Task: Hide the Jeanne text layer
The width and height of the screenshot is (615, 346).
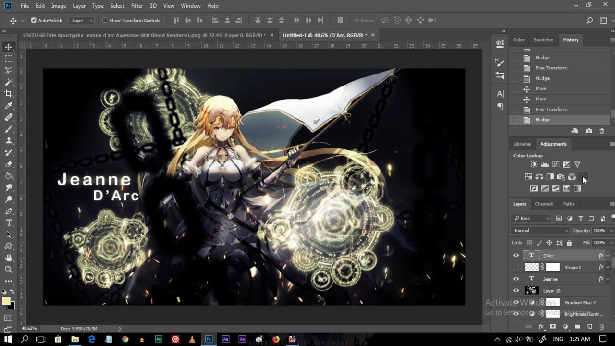Action: [516, 279]
